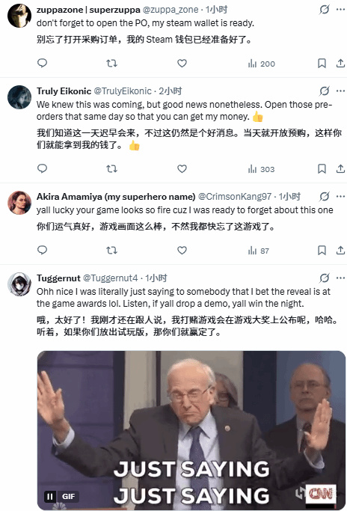Bookmark zuppazone's steam wallet tweet
347x511 pixels.
point(322,64)
